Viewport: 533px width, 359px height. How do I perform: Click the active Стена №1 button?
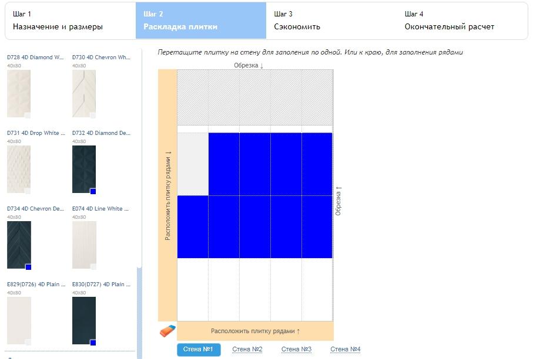[199, 350]
